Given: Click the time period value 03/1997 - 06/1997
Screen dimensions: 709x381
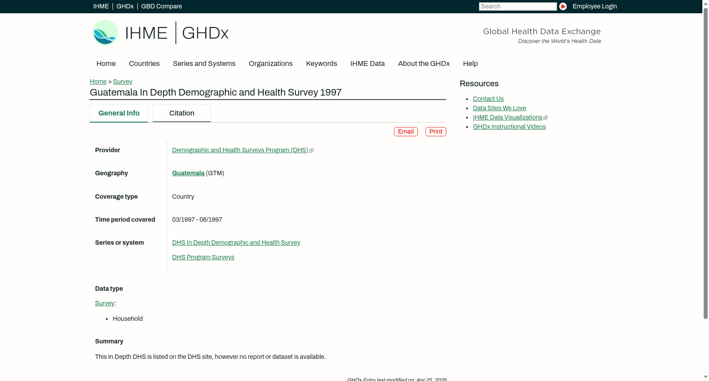Looking at the screenshot, I should [x=197, y=220].
